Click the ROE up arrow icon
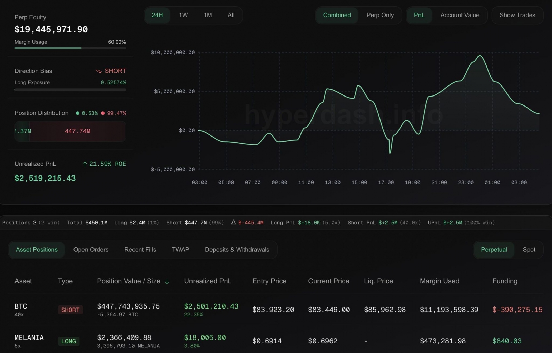Image resolution: width=552 pixels, height=353 pixels. [x=85, y=164]
